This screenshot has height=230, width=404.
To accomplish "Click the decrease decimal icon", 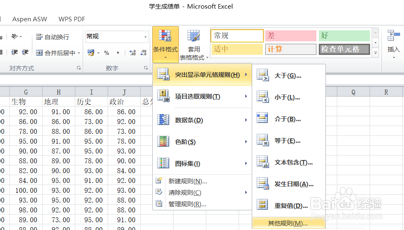I will (x=143, y=53).
